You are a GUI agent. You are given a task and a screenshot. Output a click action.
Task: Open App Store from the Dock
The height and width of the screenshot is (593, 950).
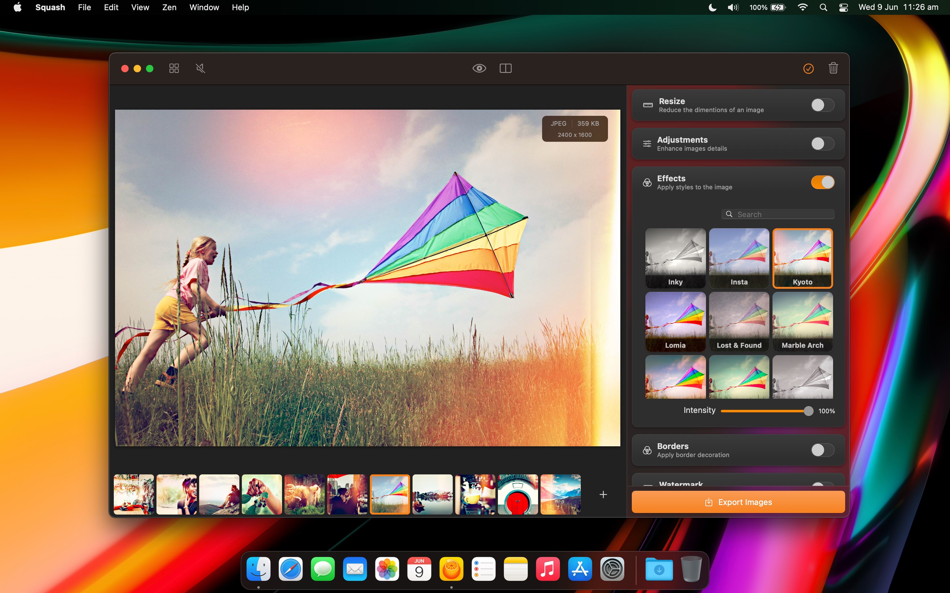coord(580,569)
